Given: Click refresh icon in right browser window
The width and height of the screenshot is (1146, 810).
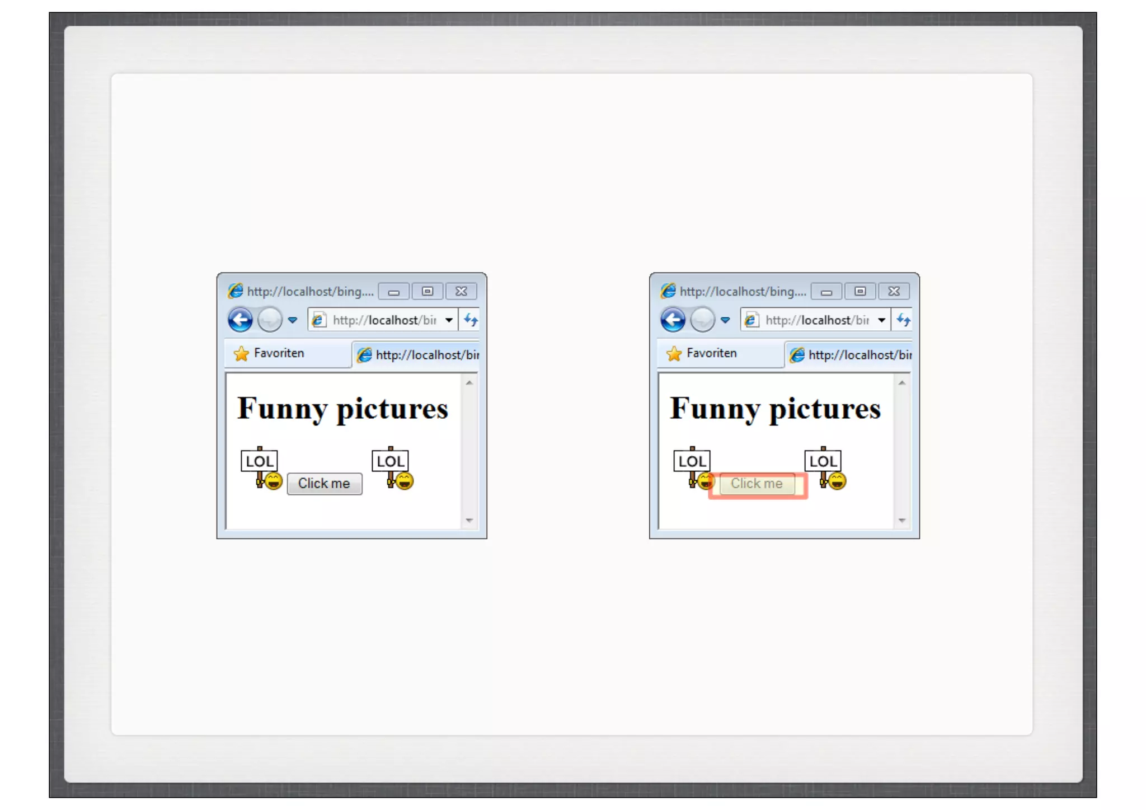Looking at the screenshot, I should (903, 320).
